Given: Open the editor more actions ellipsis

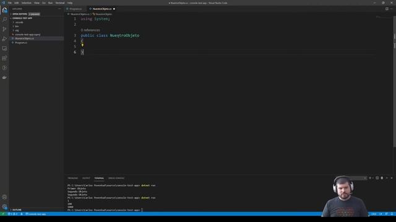Looking at the screenshot, I should tap(392, 9).
